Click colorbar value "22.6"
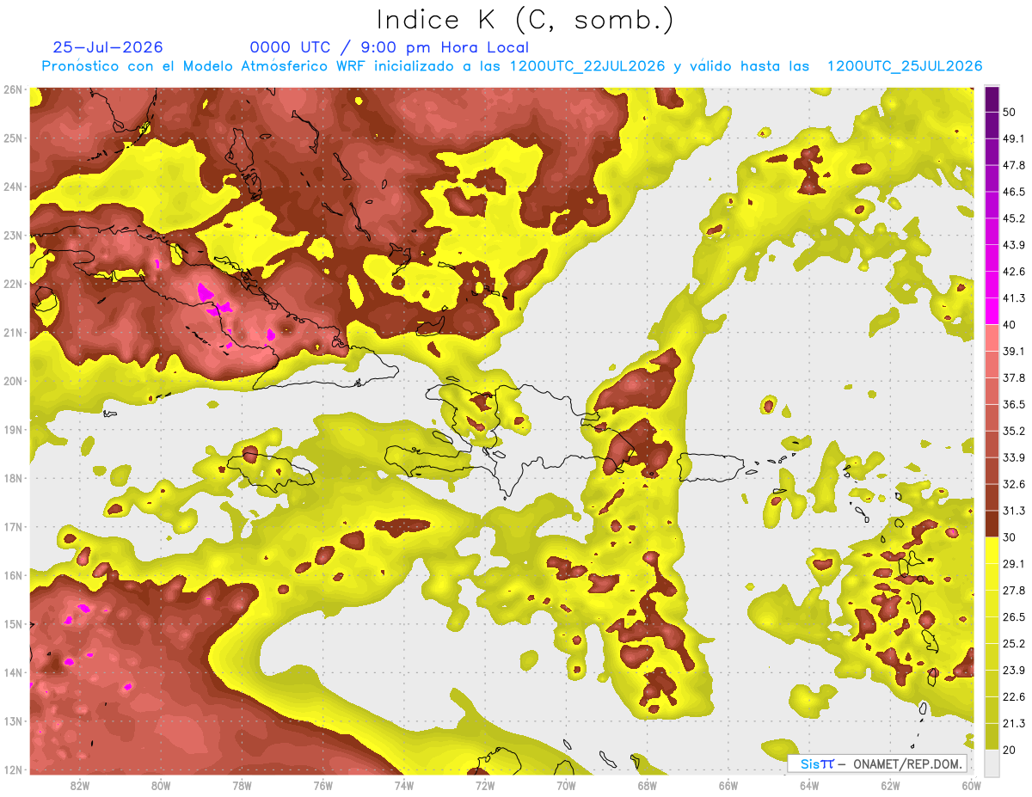The width and height of the screenshot is (1032, 797). click(x=1014, y=697)
